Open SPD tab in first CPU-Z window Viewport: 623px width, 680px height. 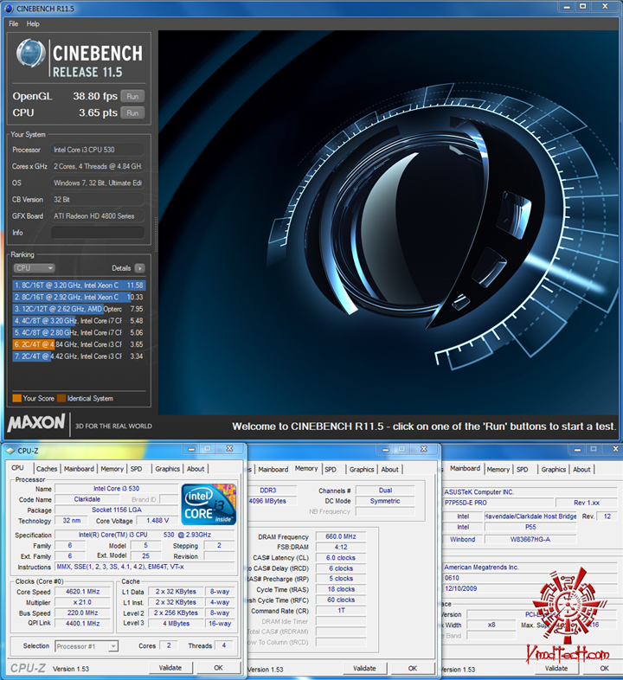pyautogui.click(x=137, y=469)
